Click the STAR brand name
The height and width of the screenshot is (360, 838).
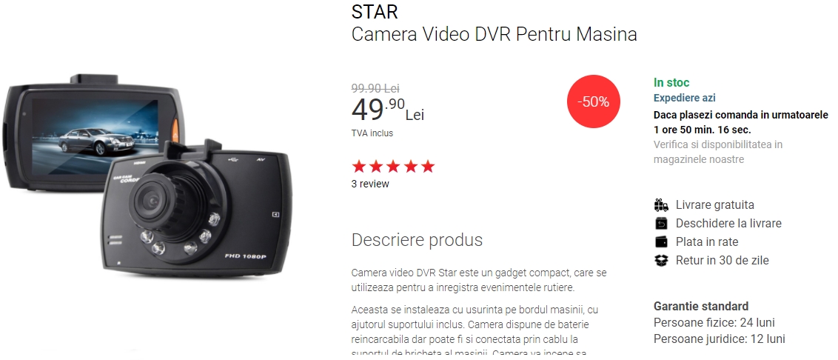pyautogui.click(x=375, y=11)
